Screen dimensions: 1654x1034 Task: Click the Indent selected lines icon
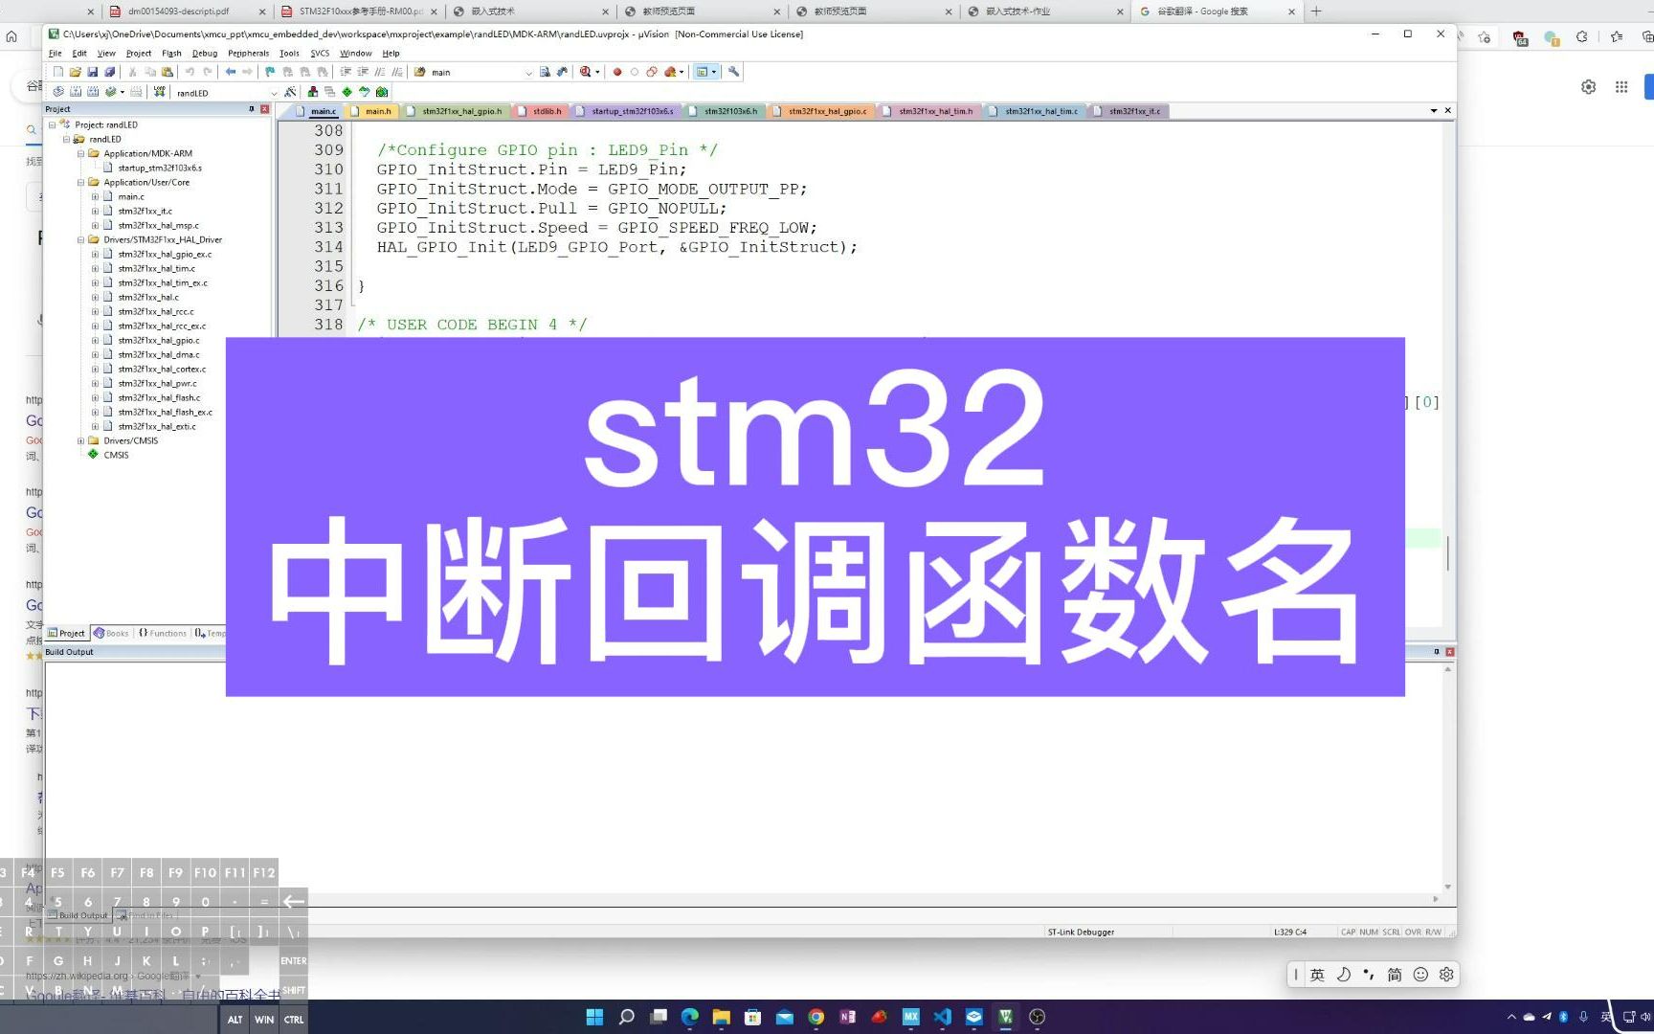[345, 72]
